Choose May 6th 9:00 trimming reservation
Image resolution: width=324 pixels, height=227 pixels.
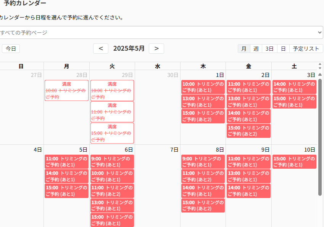click(112, 161)
